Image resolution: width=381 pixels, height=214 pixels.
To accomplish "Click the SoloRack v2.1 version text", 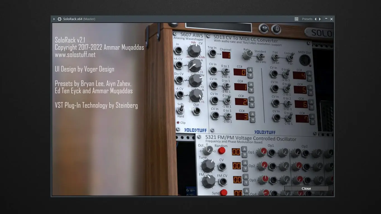I will (70, 40).
